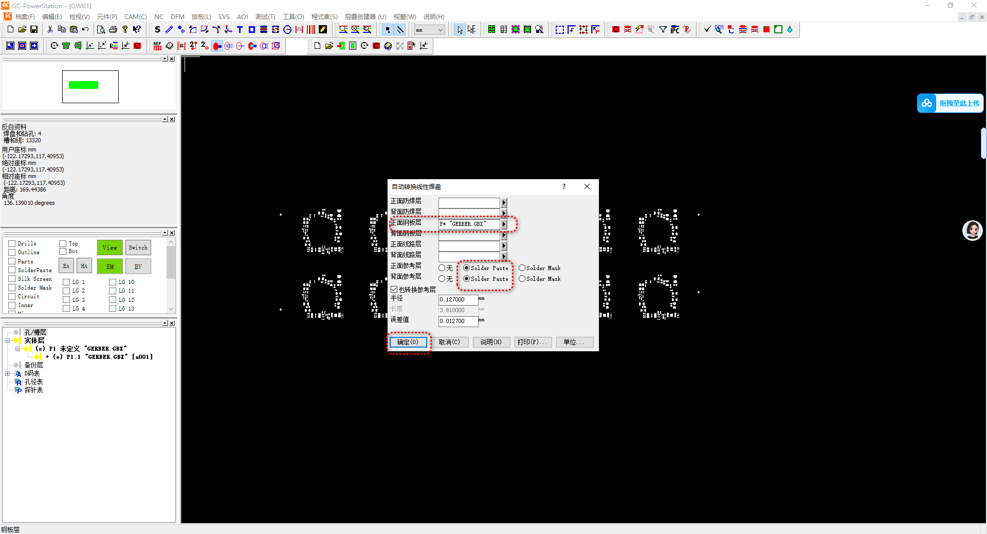Tick the Outline layer checkbox
The image size is (987, 534).
pos(11,252)
